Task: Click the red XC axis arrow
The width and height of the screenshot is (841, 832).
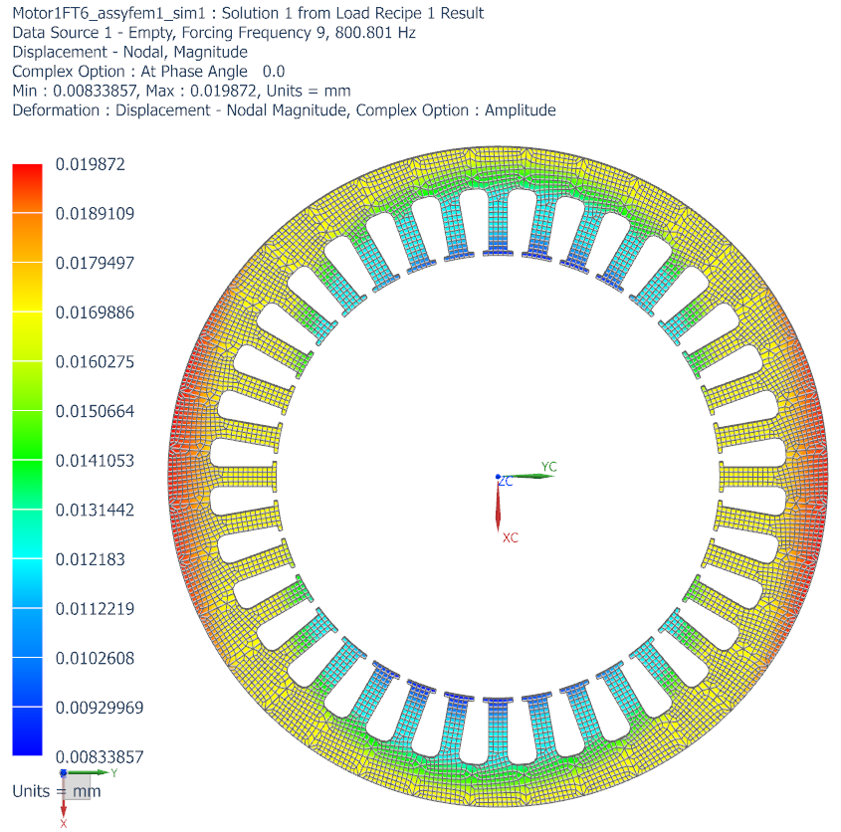Action: (x=499, y=508)
